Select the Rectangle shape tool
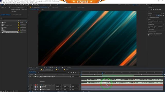Viewport: 165px width, 92px height. coord(21,5)
